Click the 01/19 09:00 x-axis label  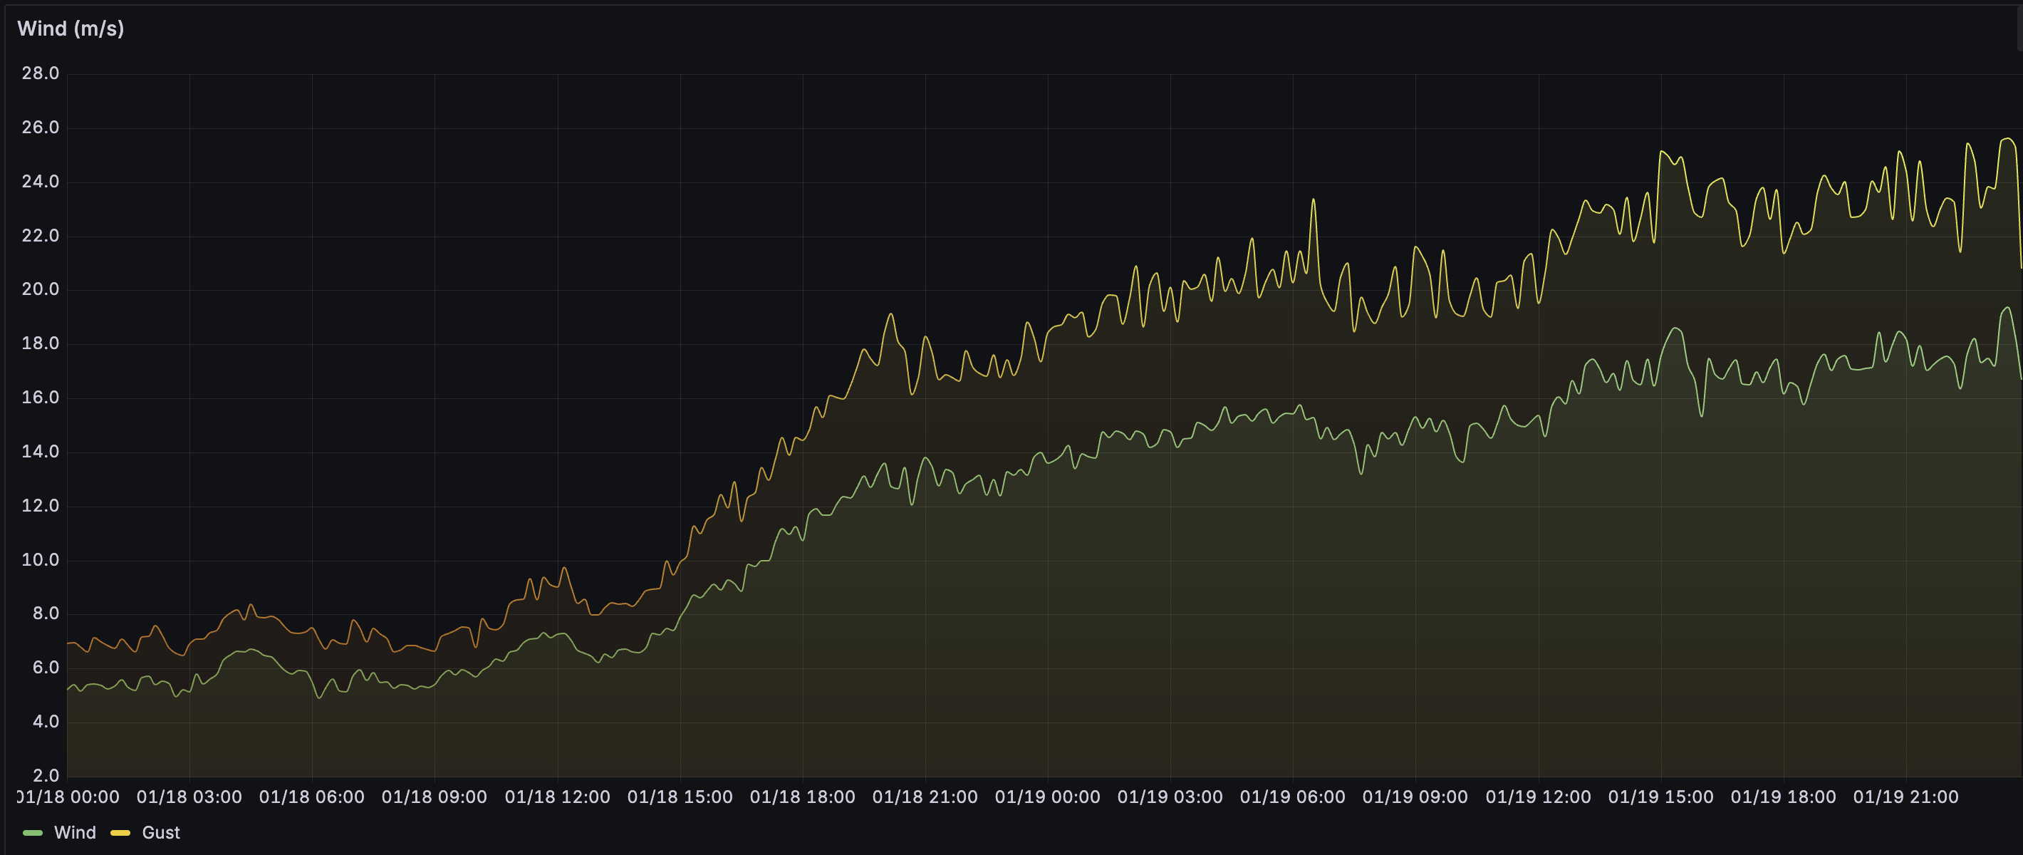pyautogui.click(x=1415, y=797)
